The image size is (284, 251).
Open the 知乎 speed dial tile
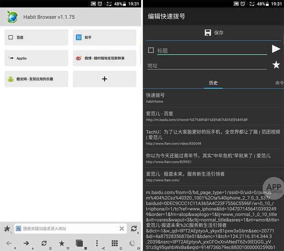pos(105,37)
